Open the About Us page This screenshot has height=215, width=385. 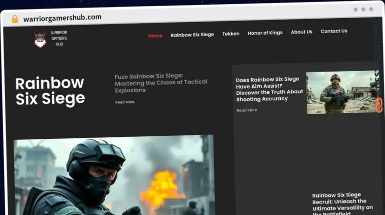pyautogui.click(x=301, y=32)
